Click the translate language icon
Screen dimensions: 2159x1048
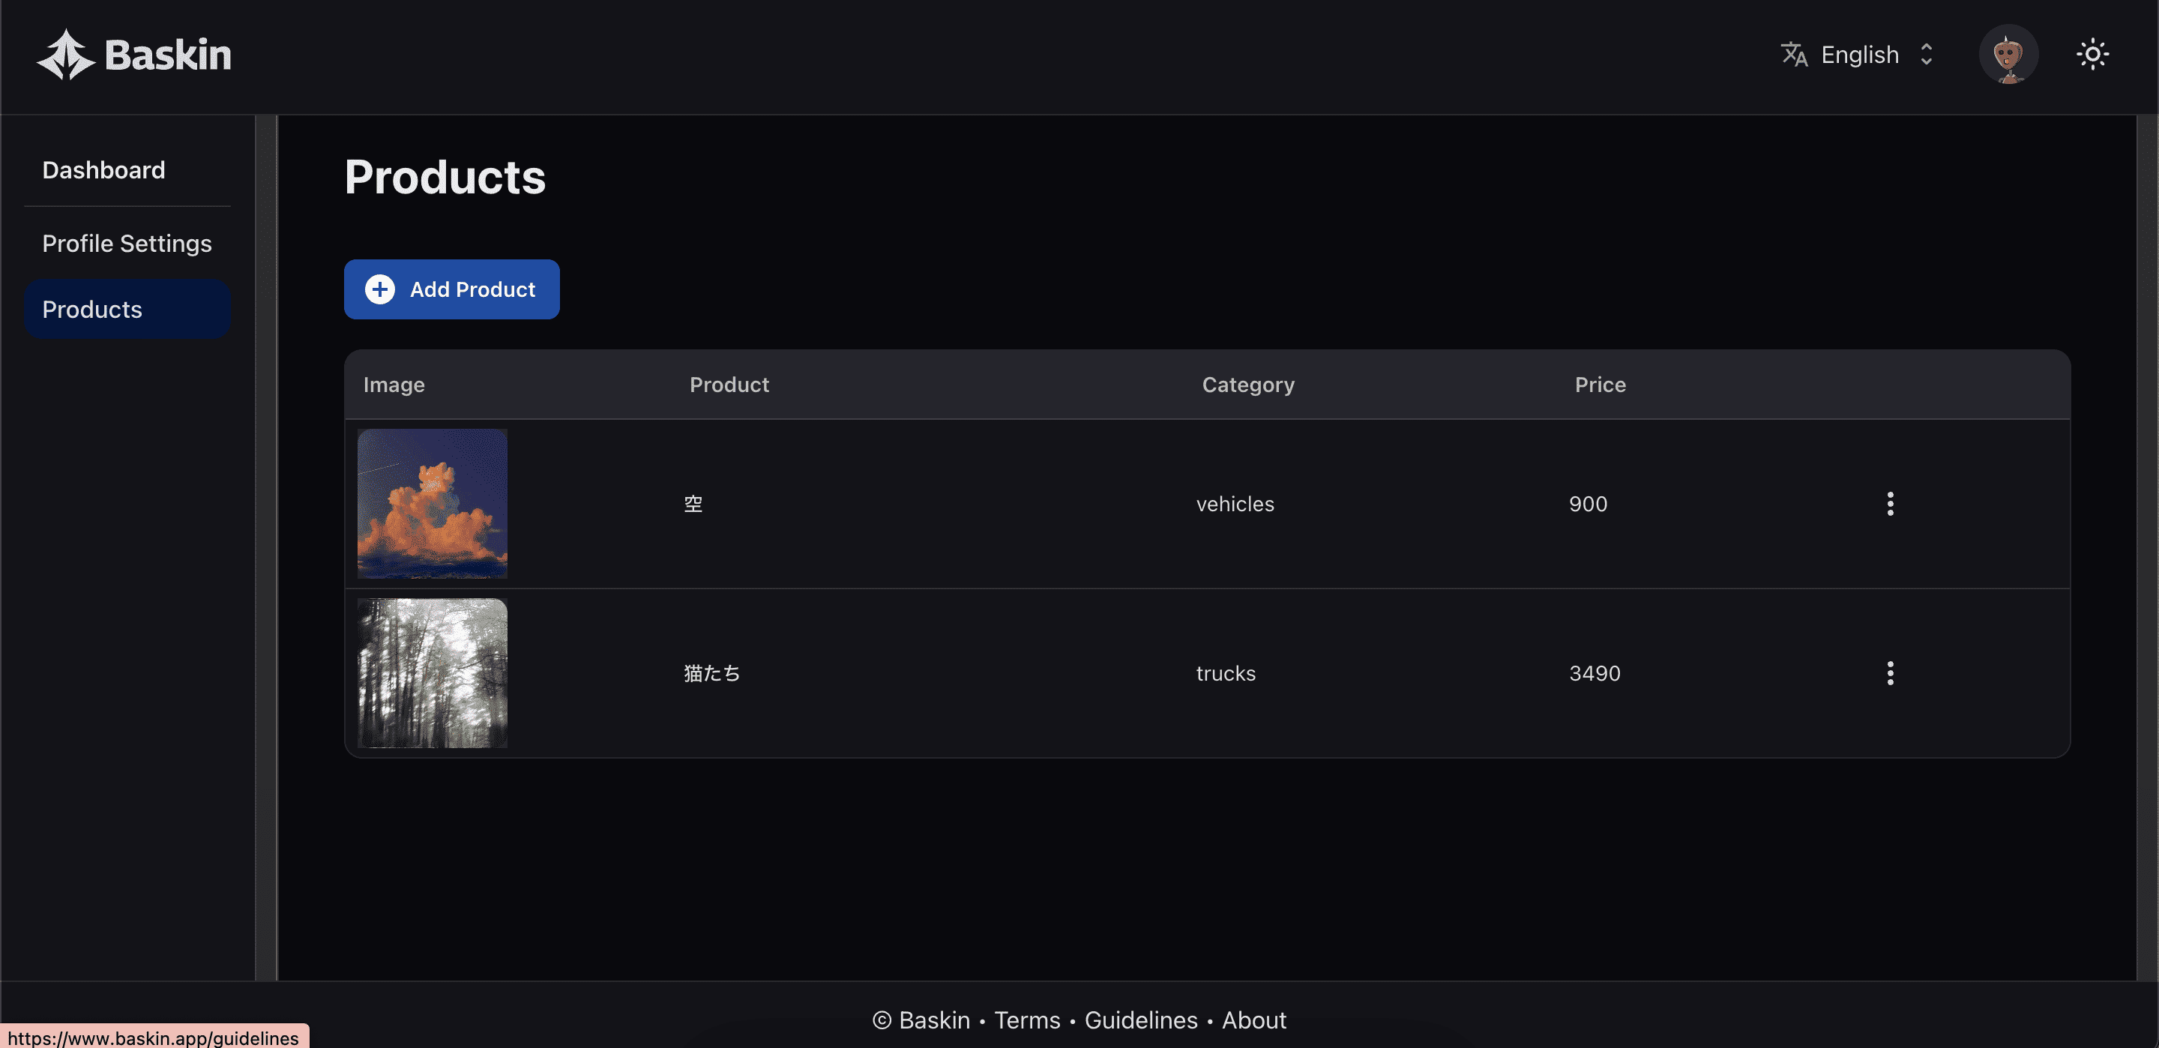[x=1794, y=55]
